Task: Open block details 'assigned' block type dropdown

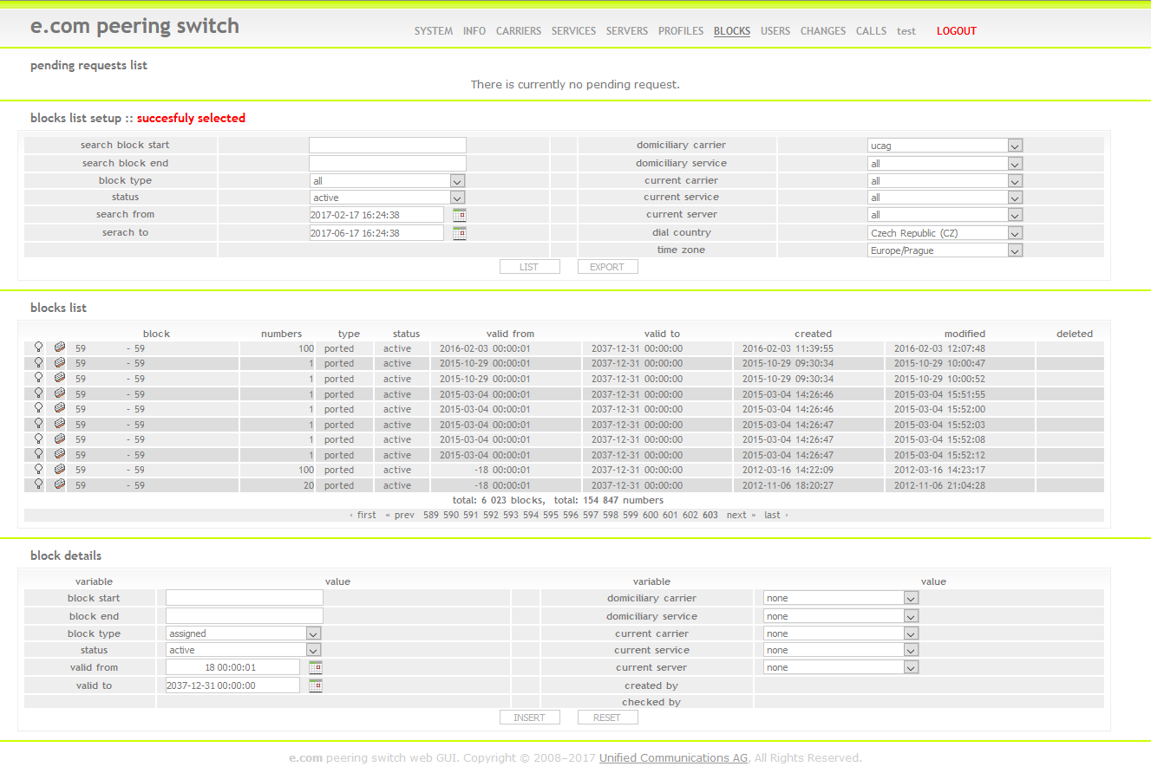Action: point(244,633)
